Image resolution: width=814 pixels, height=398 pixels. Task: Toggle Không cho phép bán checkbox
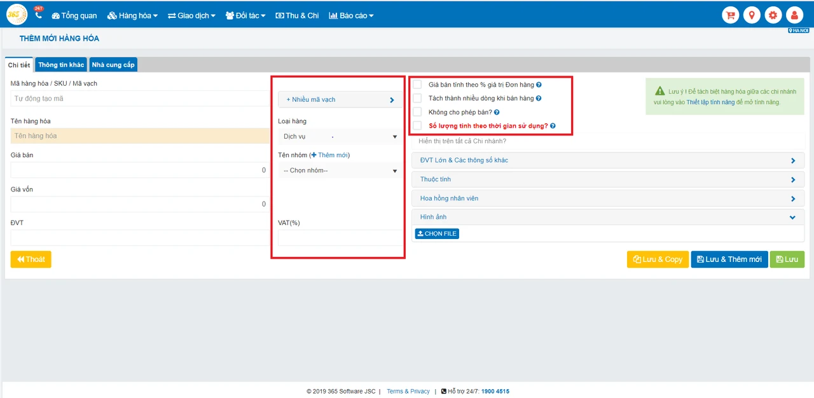coord(417,112)
